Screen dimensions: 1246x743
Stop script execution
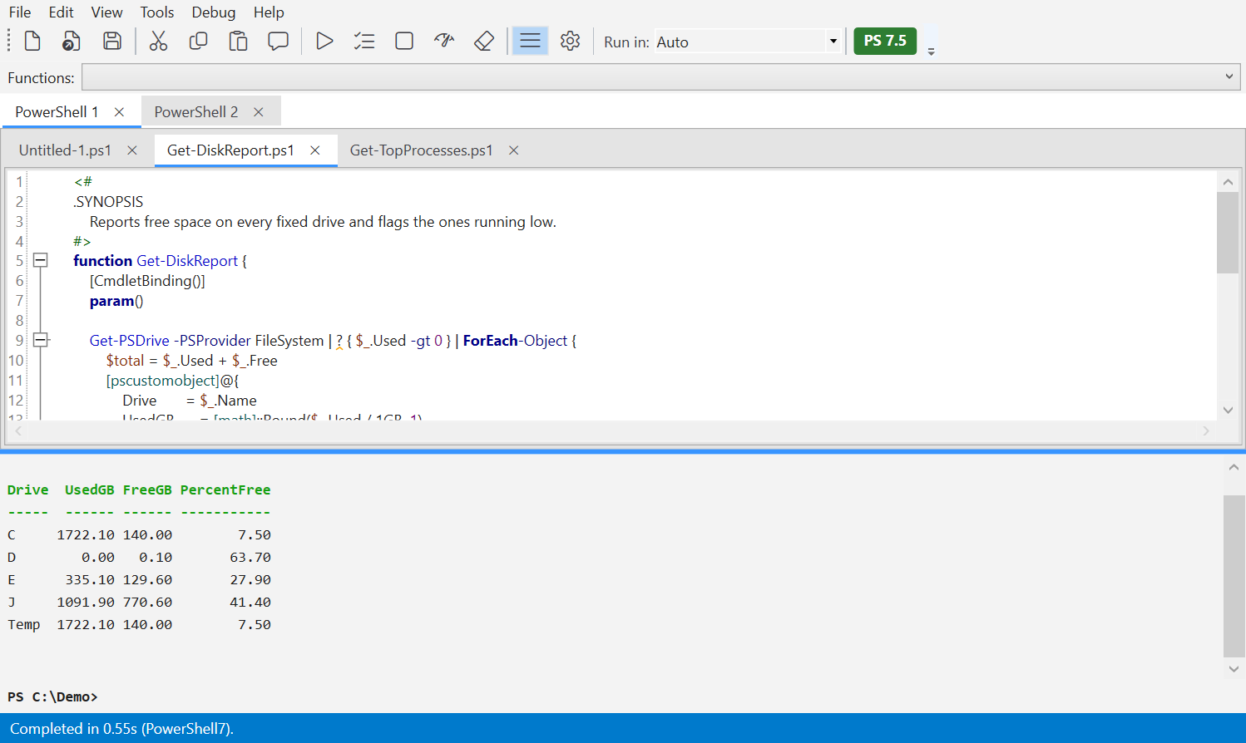click(404, 41)
